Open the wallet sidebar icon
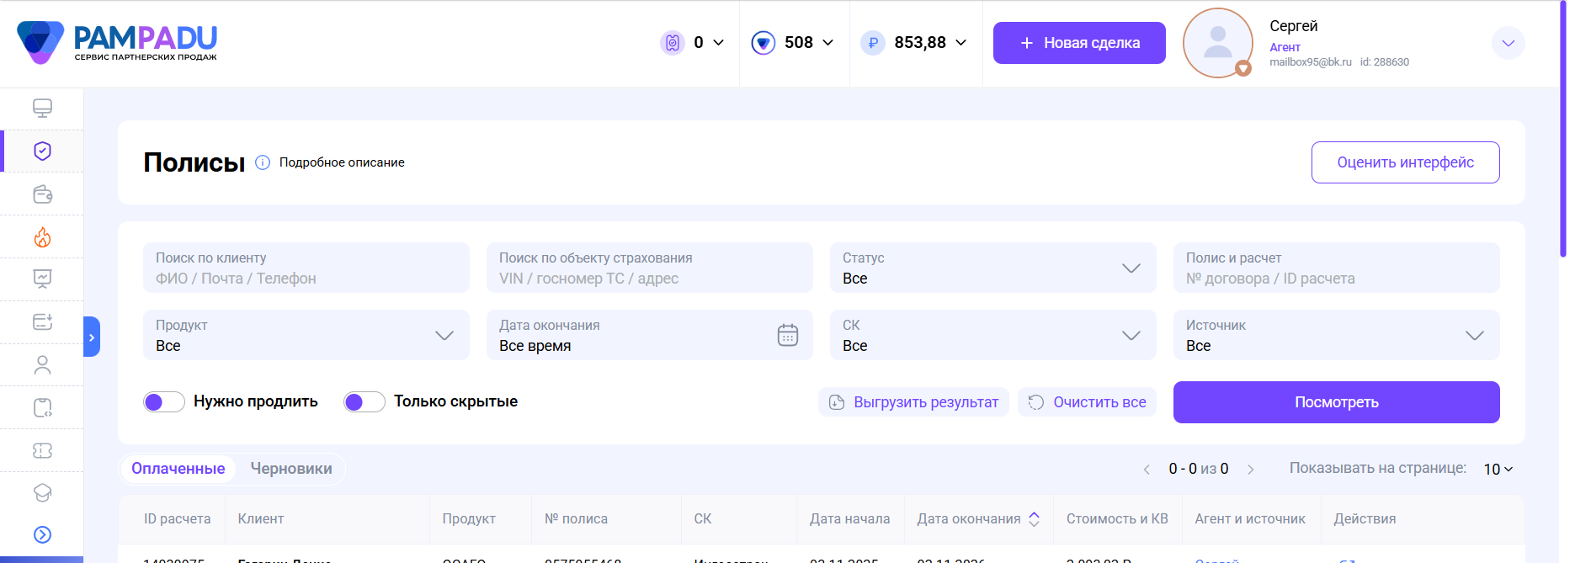Image resolution: width=1575 pixels, height=563 pixels. 42,194
